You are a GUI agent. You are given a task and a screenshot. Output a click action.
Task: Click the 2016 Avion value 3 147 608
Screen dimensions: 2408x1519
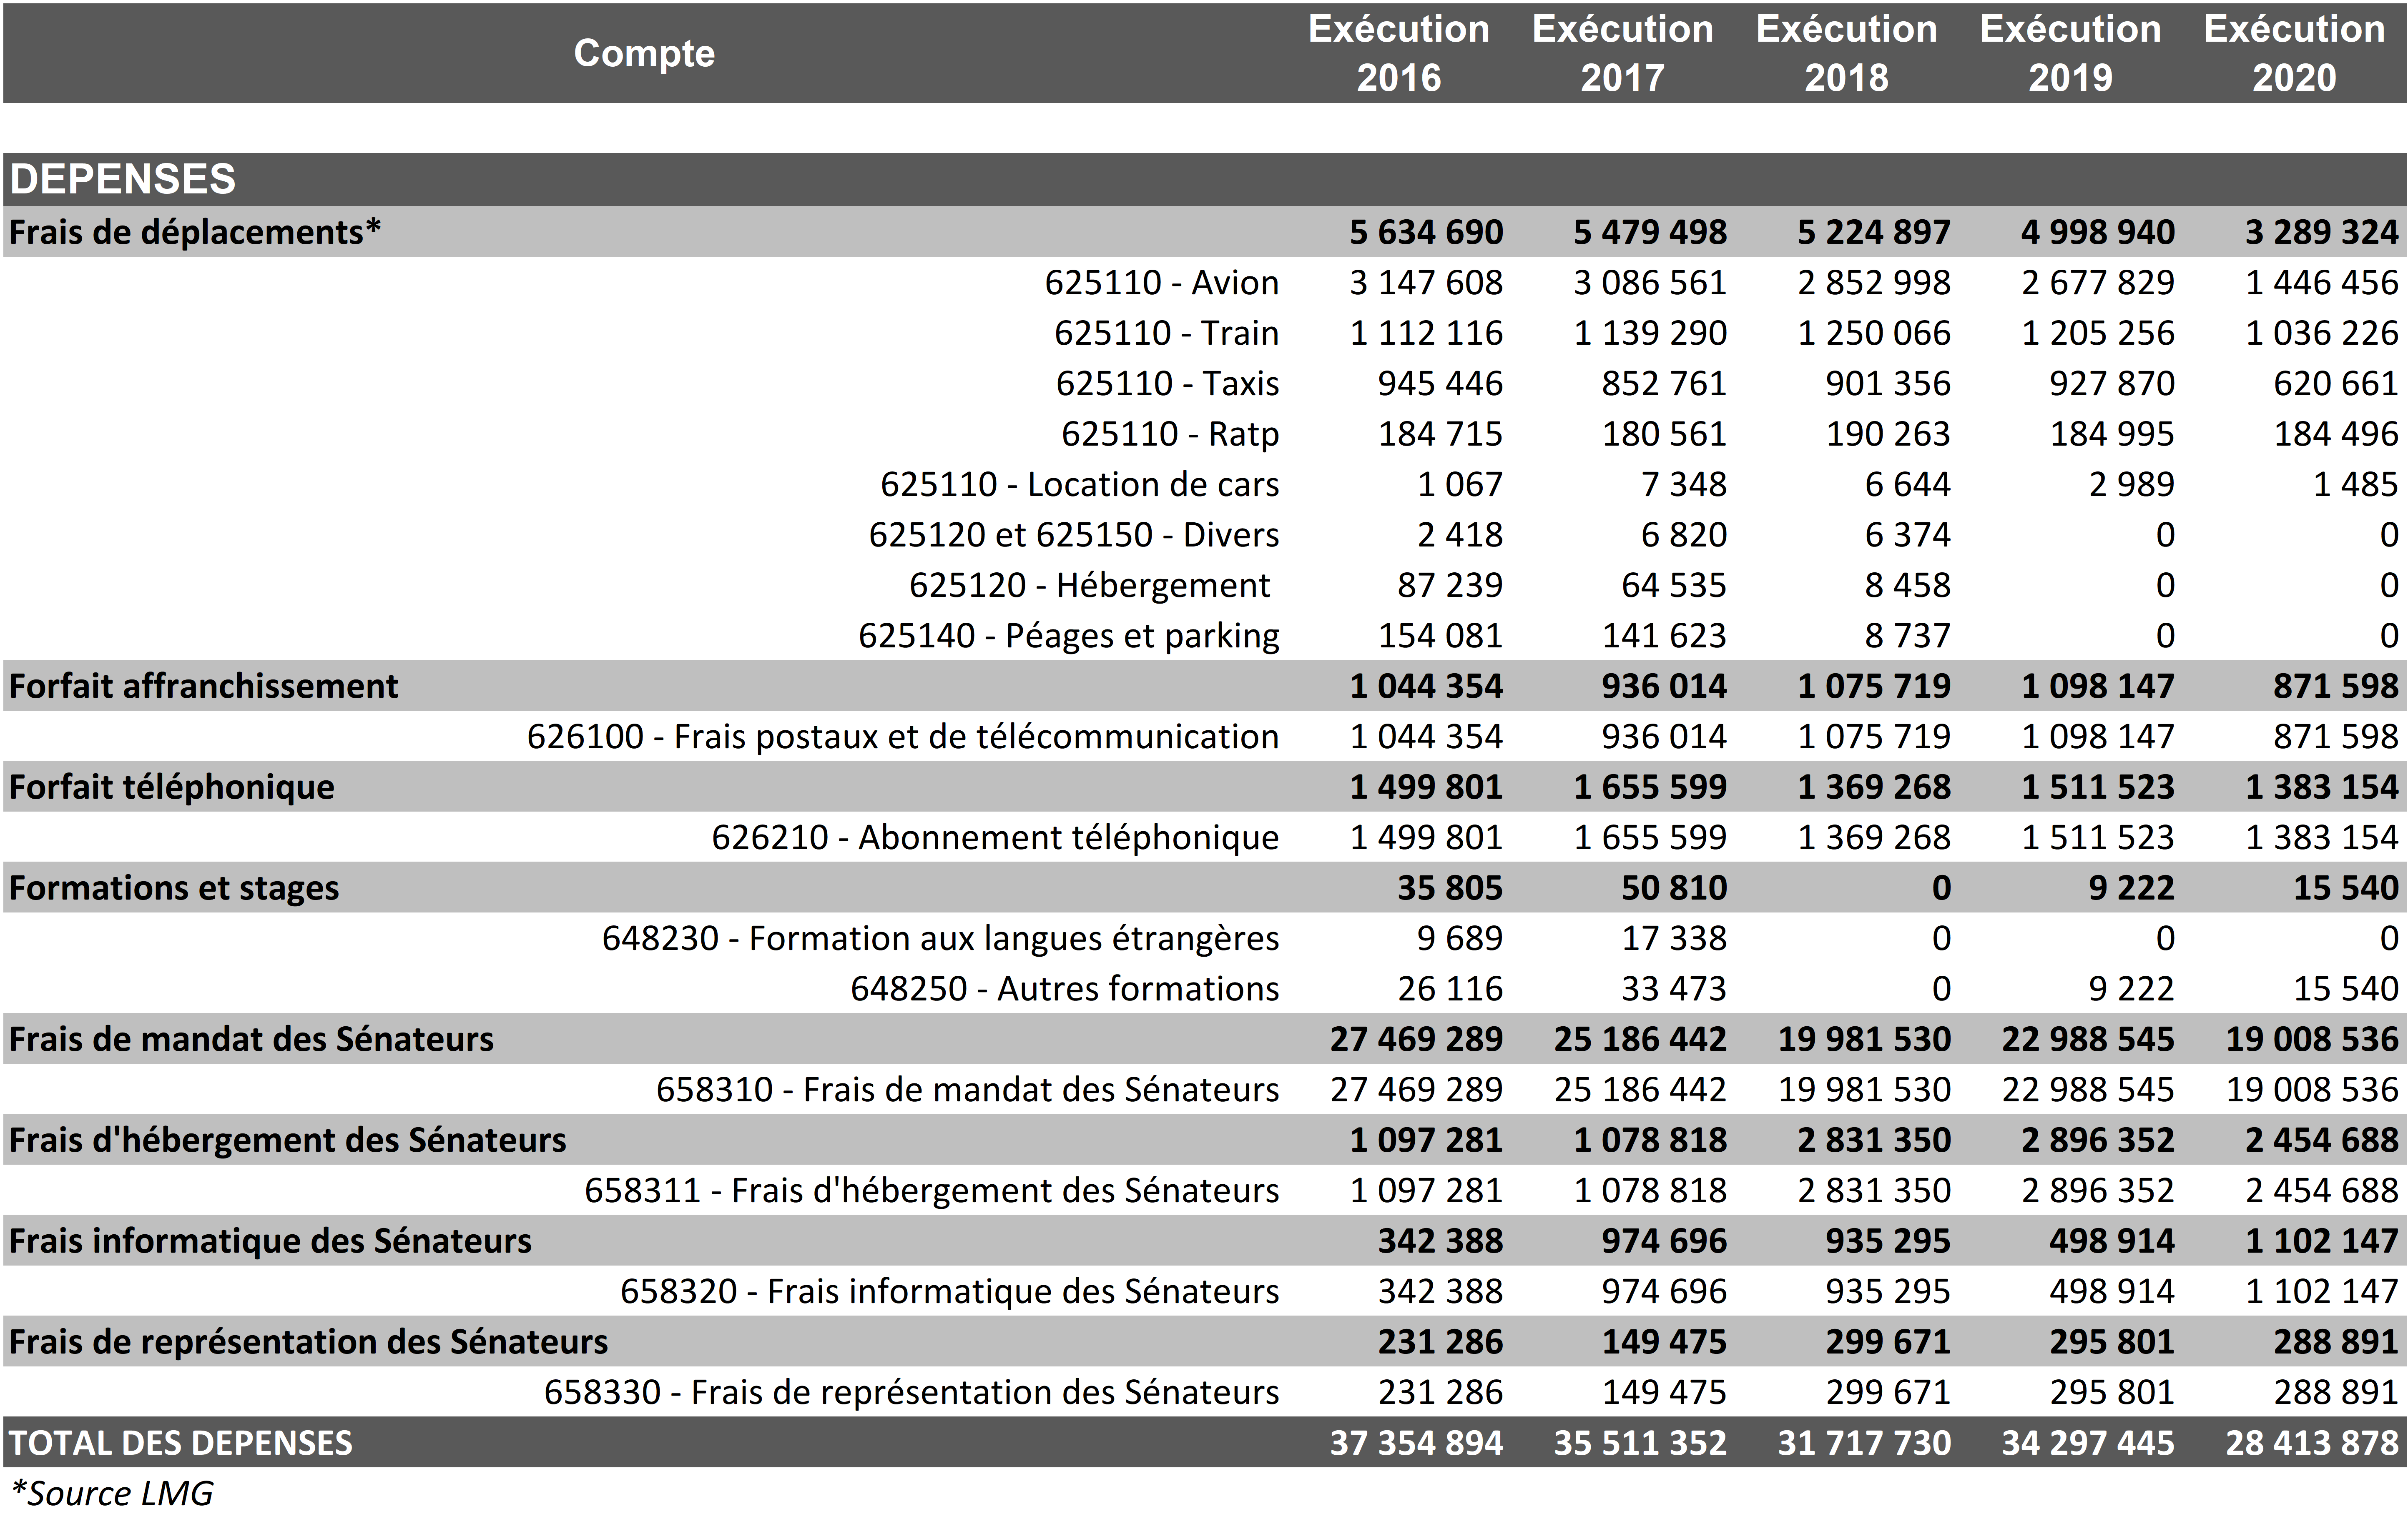(x=1425, y=283)
